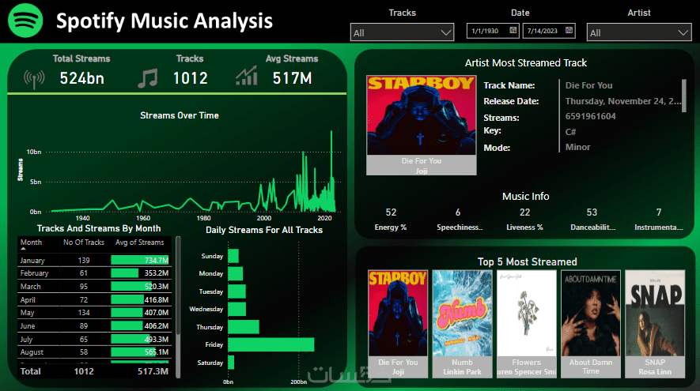
Task: Click the 2020 peak in Streams Over Time
Action: [x=331, y=133]
